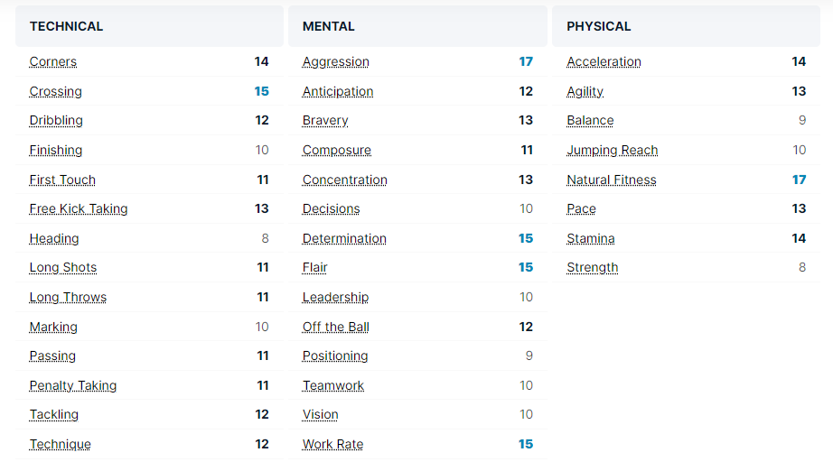Click the PHYSICAL column header
This screenshot has width=833, height=471.
[x=599, y=26]
